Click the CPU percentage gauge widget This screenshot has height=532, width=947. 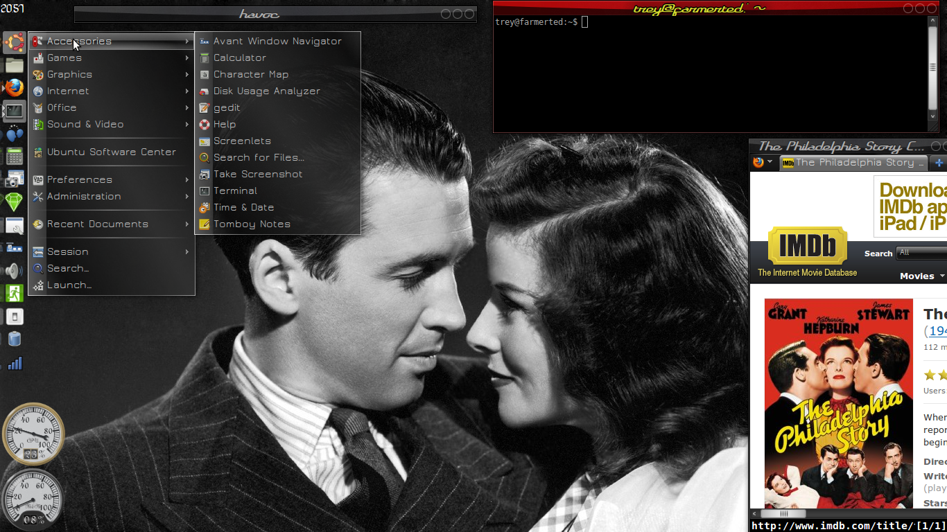33,434
